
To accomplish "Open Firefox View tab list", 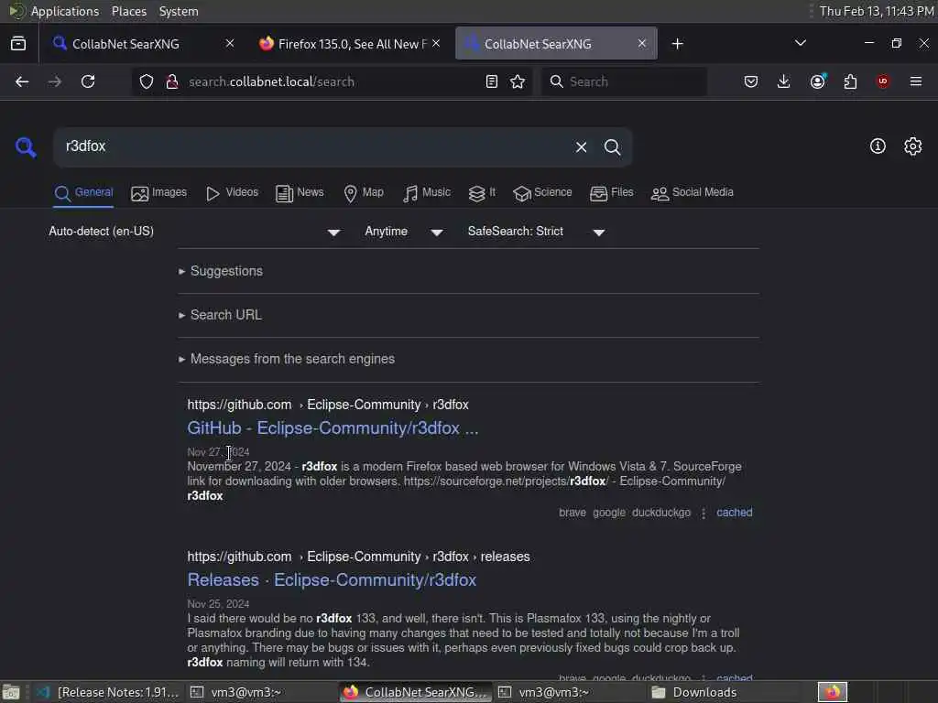I will tap(18, 44).
